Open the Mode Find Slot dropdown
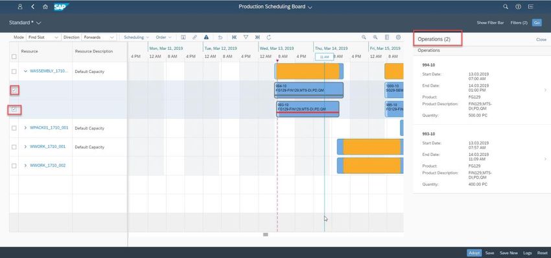The height and width of the screenshot is (258, 551). click(43, 37)
